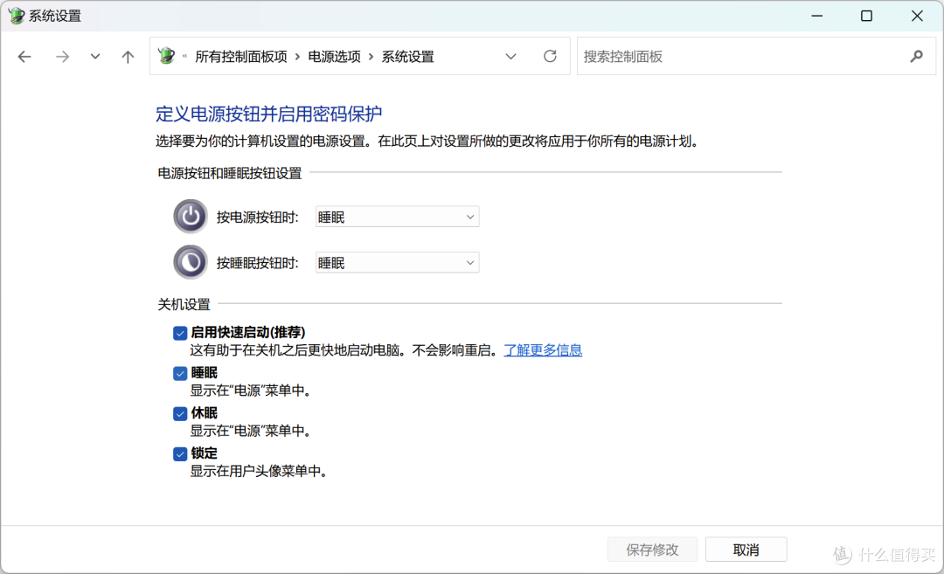
Task: Open recent locations chevron beside forward arrow
Action: click(95, 57)
